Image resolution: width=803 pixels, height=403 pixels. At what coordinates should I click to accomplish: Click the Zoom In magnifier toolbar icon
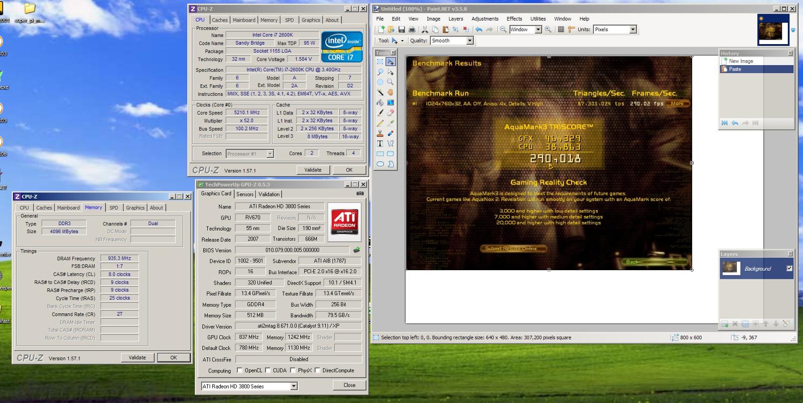click(x=548, y=30)
